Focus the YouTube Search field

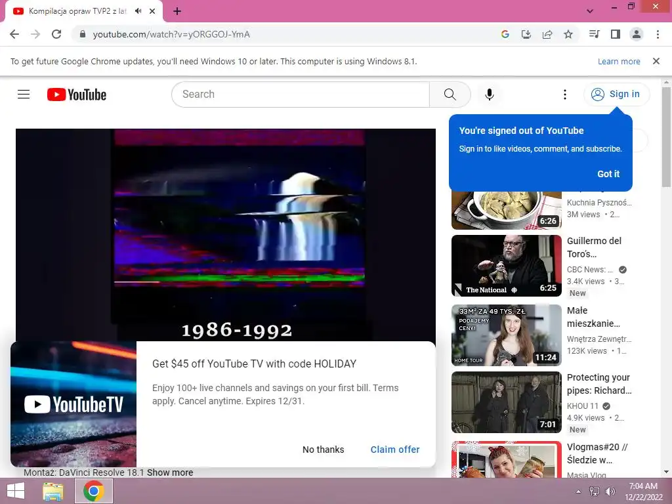301,94
